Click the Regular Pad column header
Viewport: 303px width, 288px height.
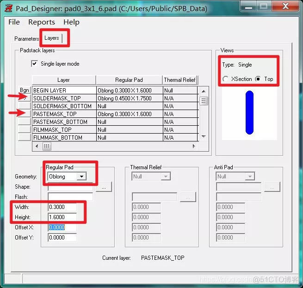click(x=129, y=80)
